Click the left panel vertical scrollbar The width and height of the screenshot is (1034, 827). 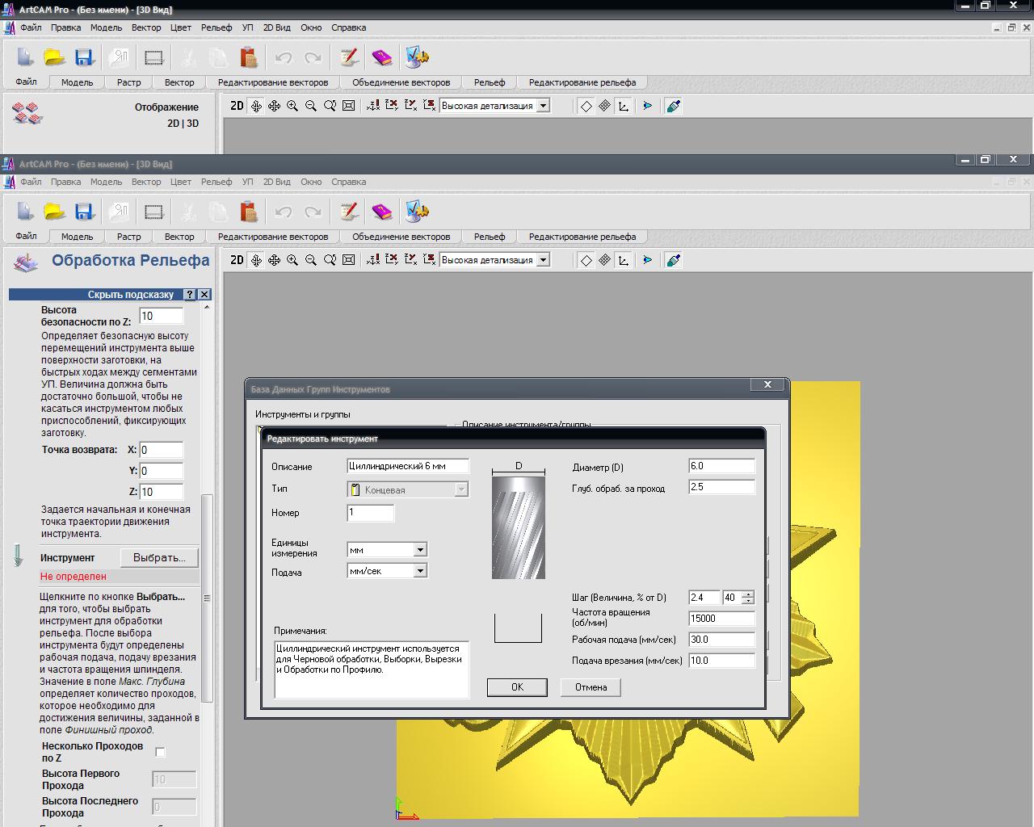coord(207,598)
